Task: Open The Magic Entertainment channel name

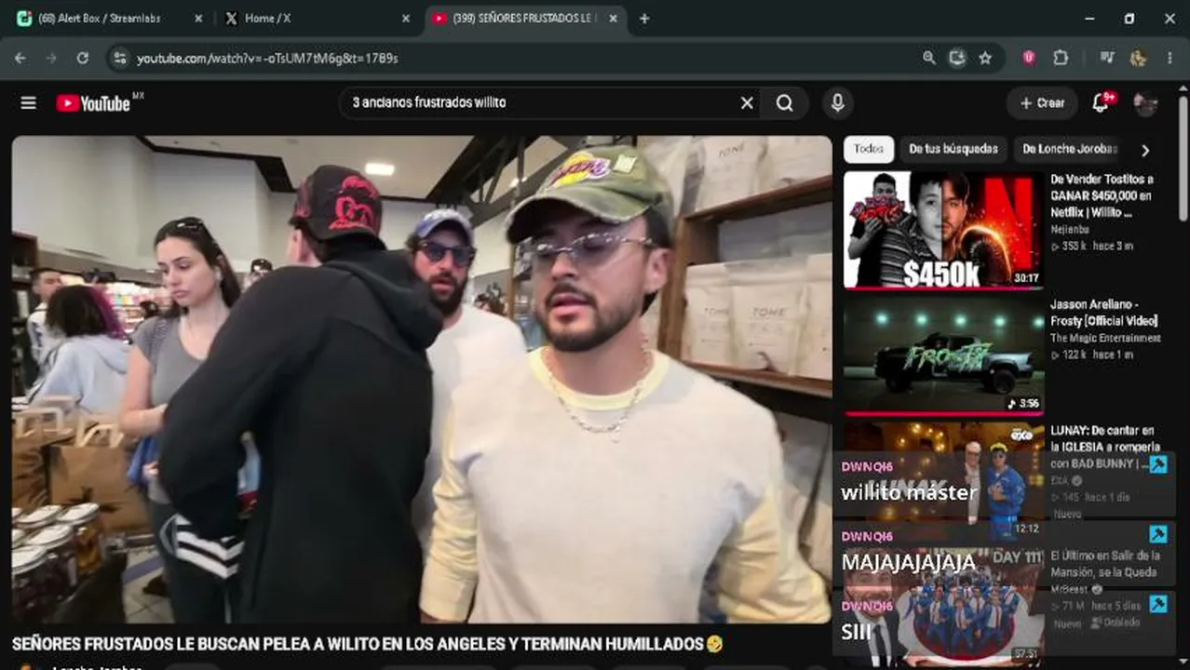Action: point(1105,339)
